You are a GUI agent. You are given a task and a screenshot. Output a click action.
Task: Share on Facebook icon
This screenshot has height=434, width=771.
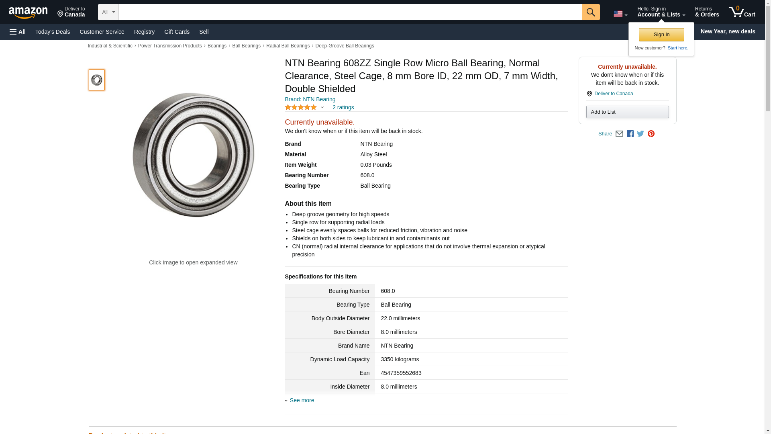(630, 134)
